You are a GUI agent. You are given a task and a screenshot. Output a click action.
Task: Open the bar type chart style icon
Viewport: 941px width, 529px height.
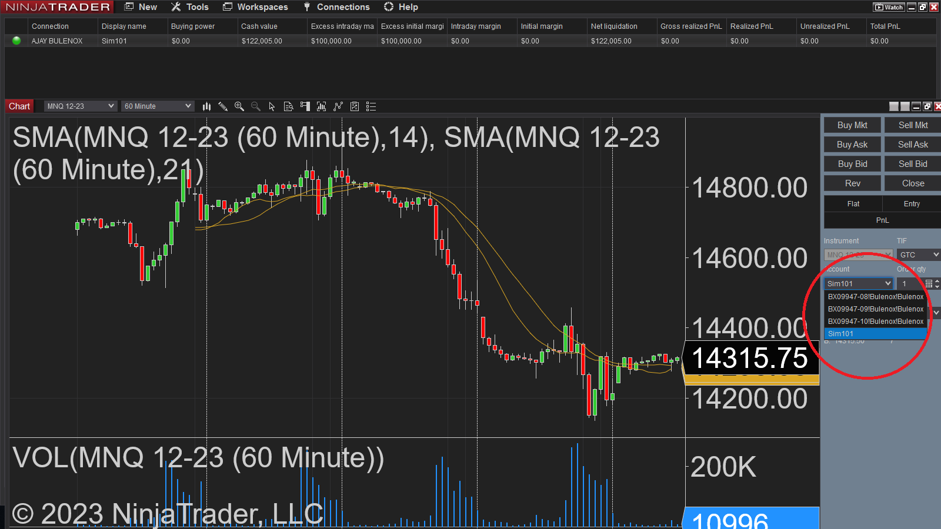coord(206,106)
